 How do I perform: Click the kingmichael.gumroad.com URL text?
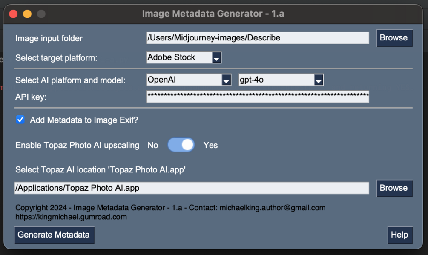pyautogui.click(x=71, y=217)
